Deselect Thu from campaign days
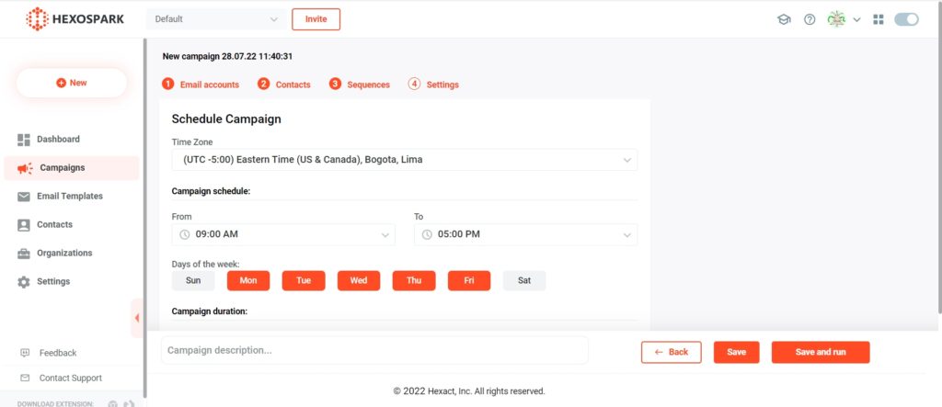The height and width of the screenshot is (407, 942). [x=414, y=280]
